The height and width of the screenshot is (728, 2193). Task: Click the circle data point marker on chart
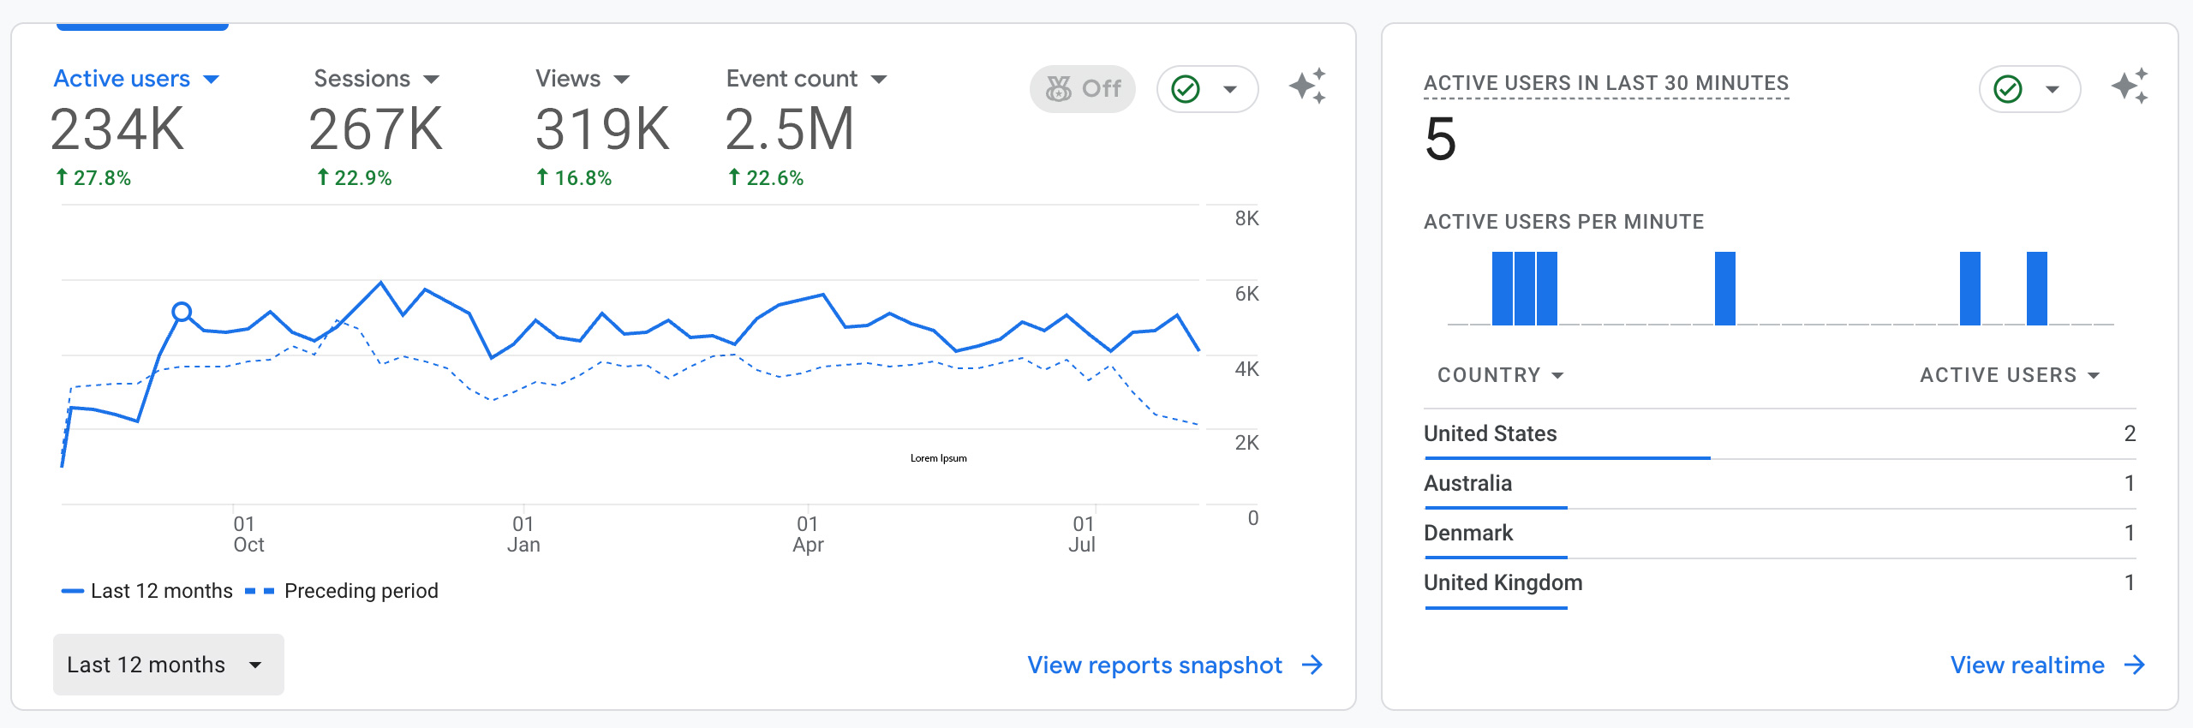tap(182, 312)
